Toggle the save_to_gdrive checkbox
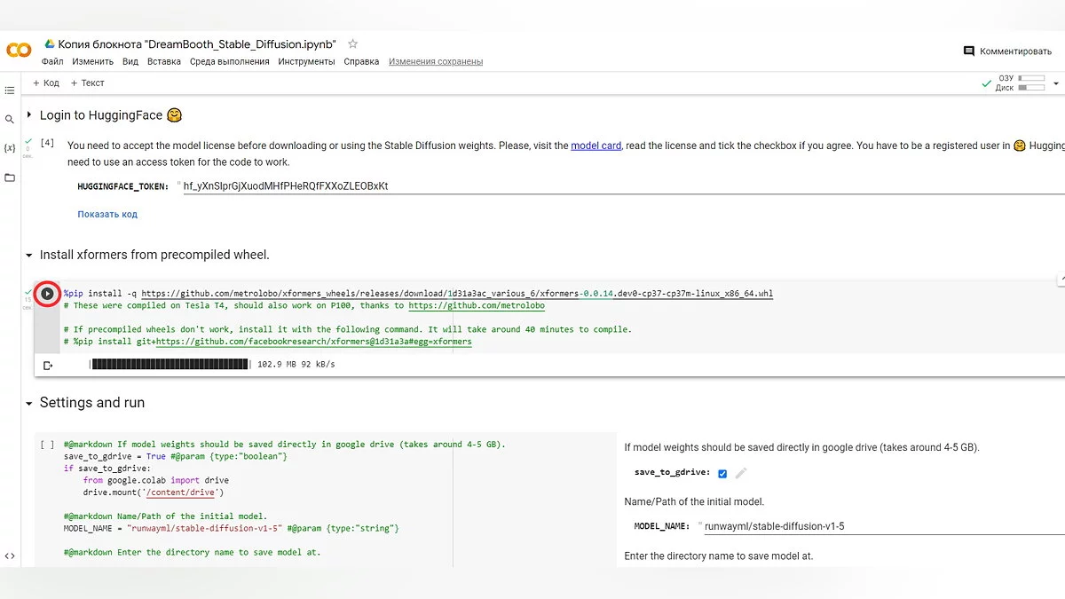 [722, 474]
